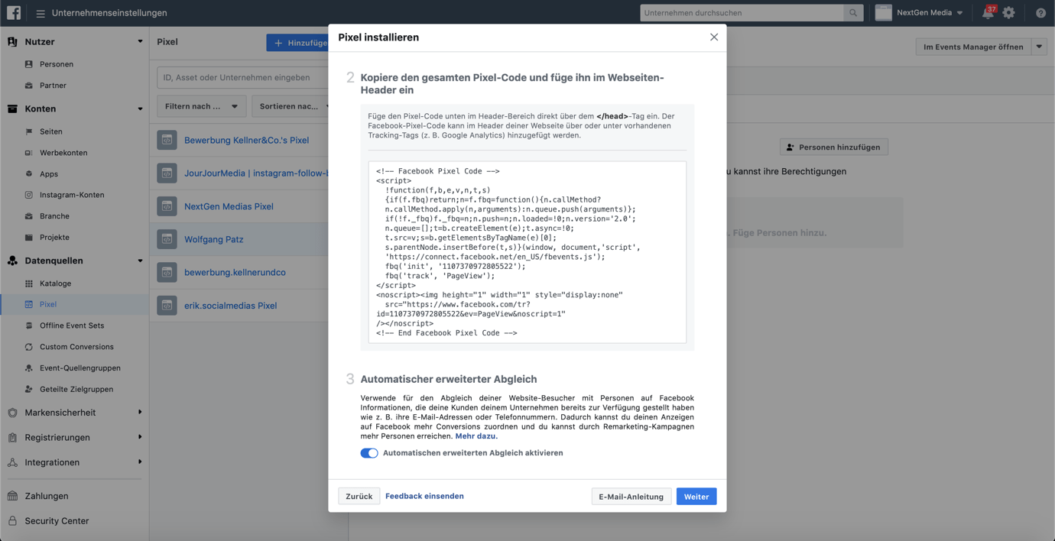
Task: Click the search magnifier button
Action: (x=853, y=13)
